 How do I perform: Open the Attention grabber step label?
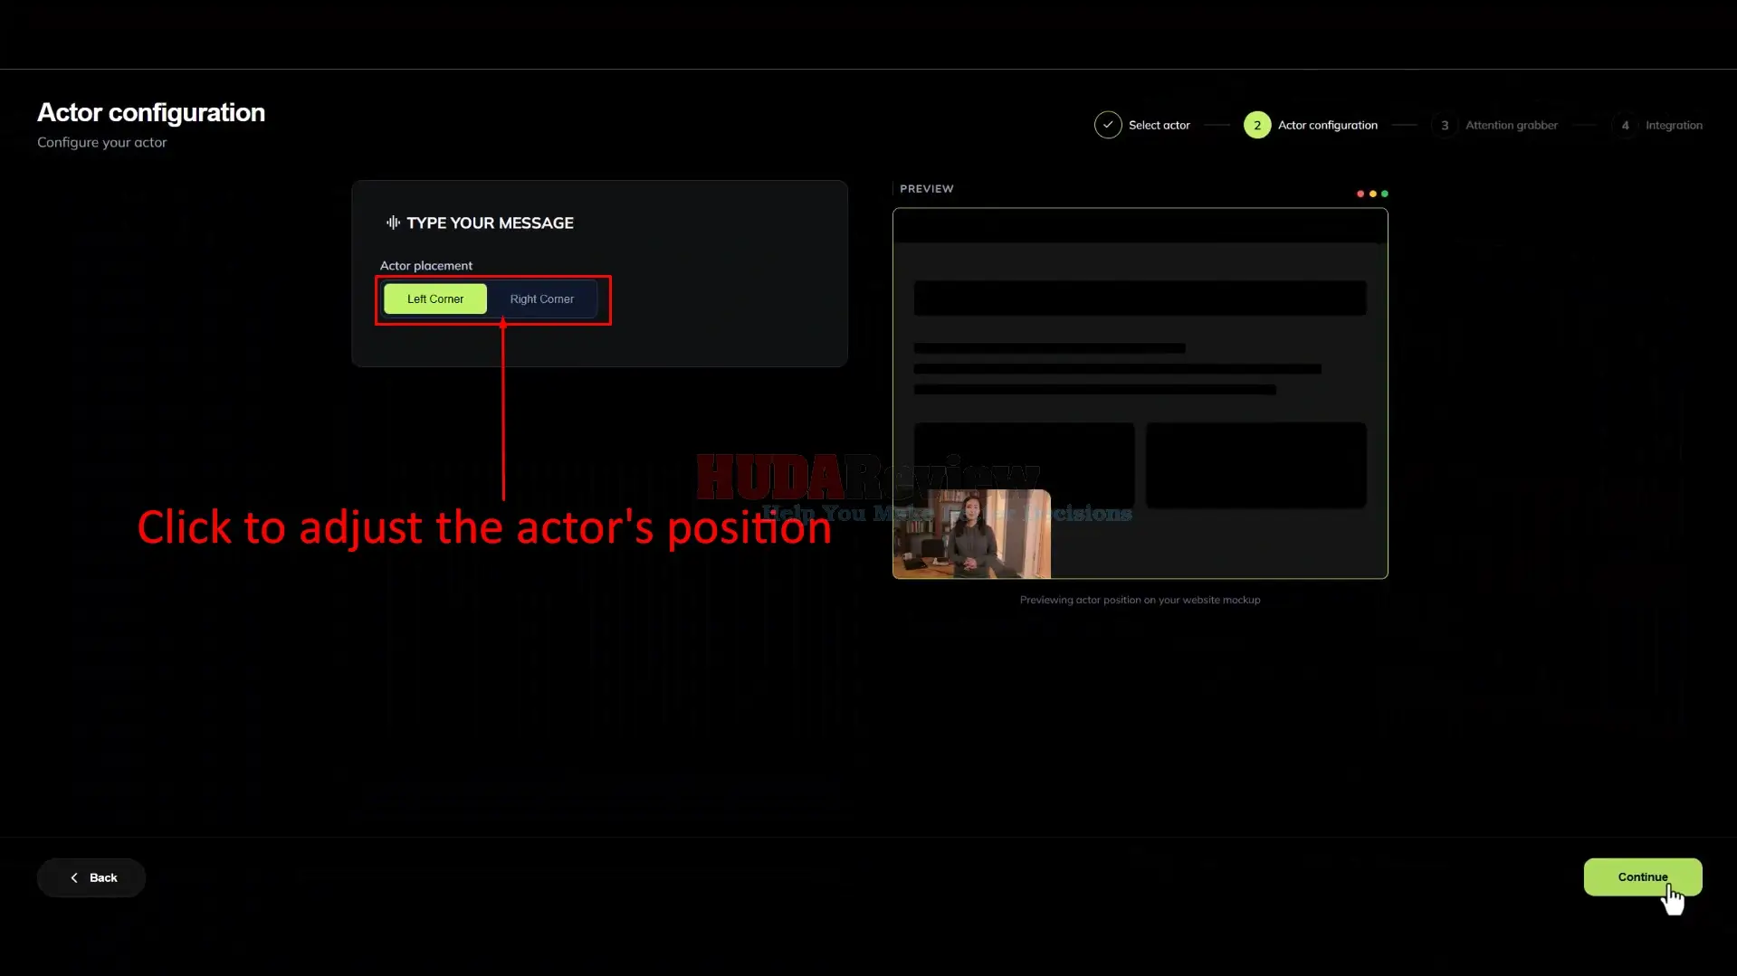[x=1511, y=125]
